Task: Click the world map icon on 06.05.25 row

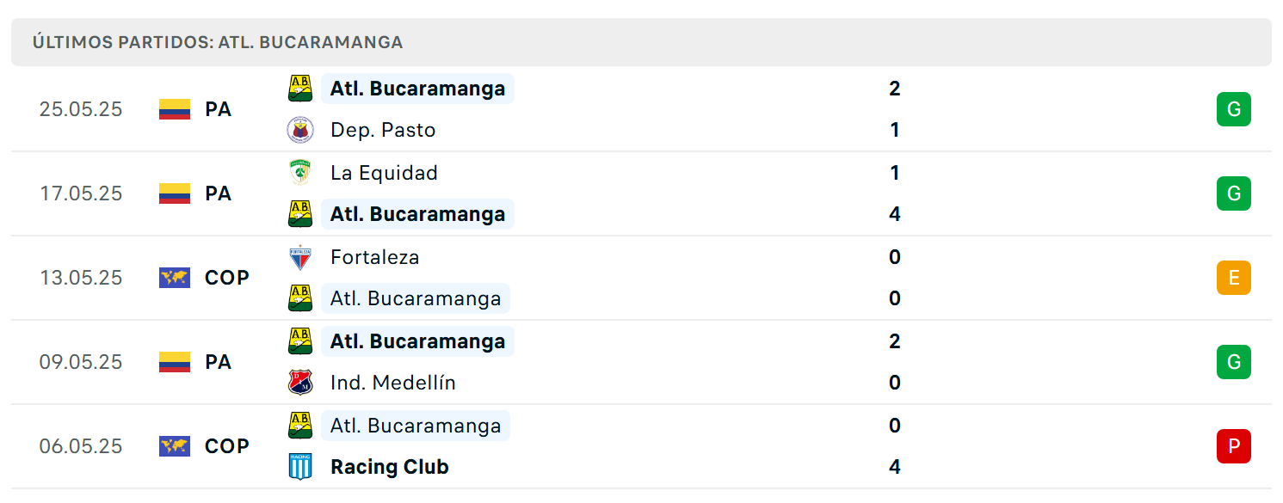Action: [175, 446]
